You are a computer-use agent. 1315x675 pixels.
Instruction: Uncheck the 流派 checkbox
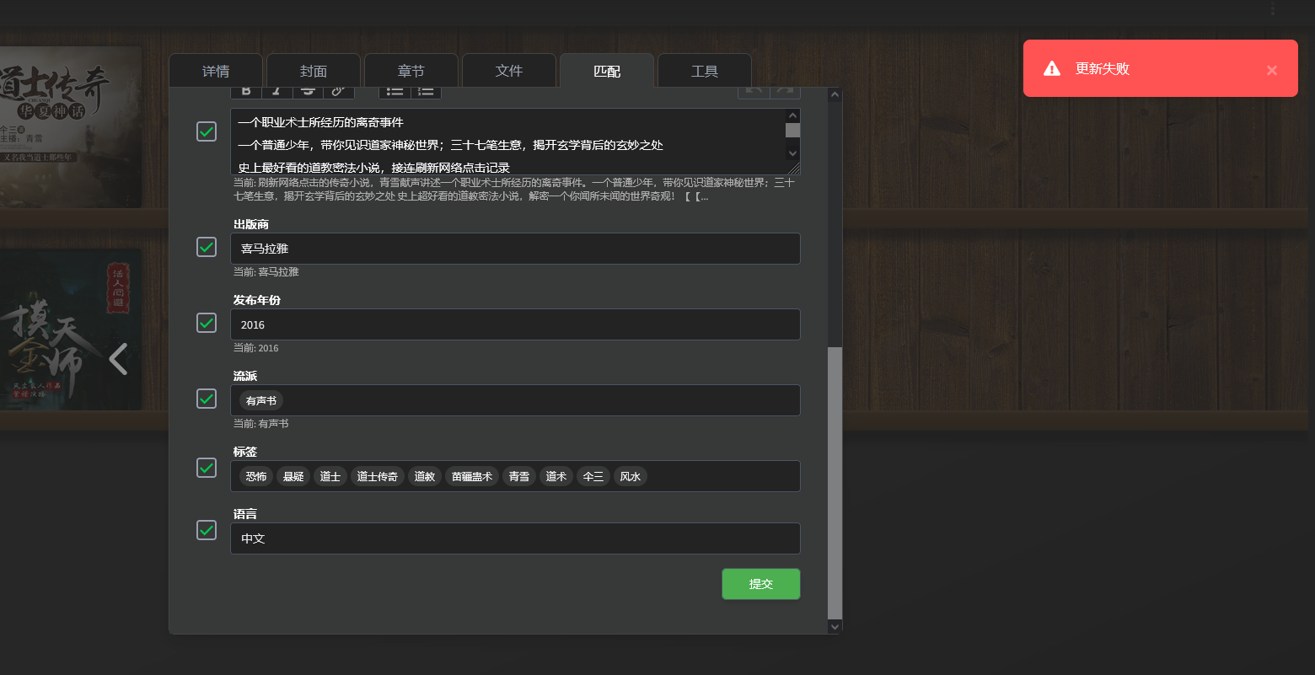pyautogui.click(x=207, y=399)
